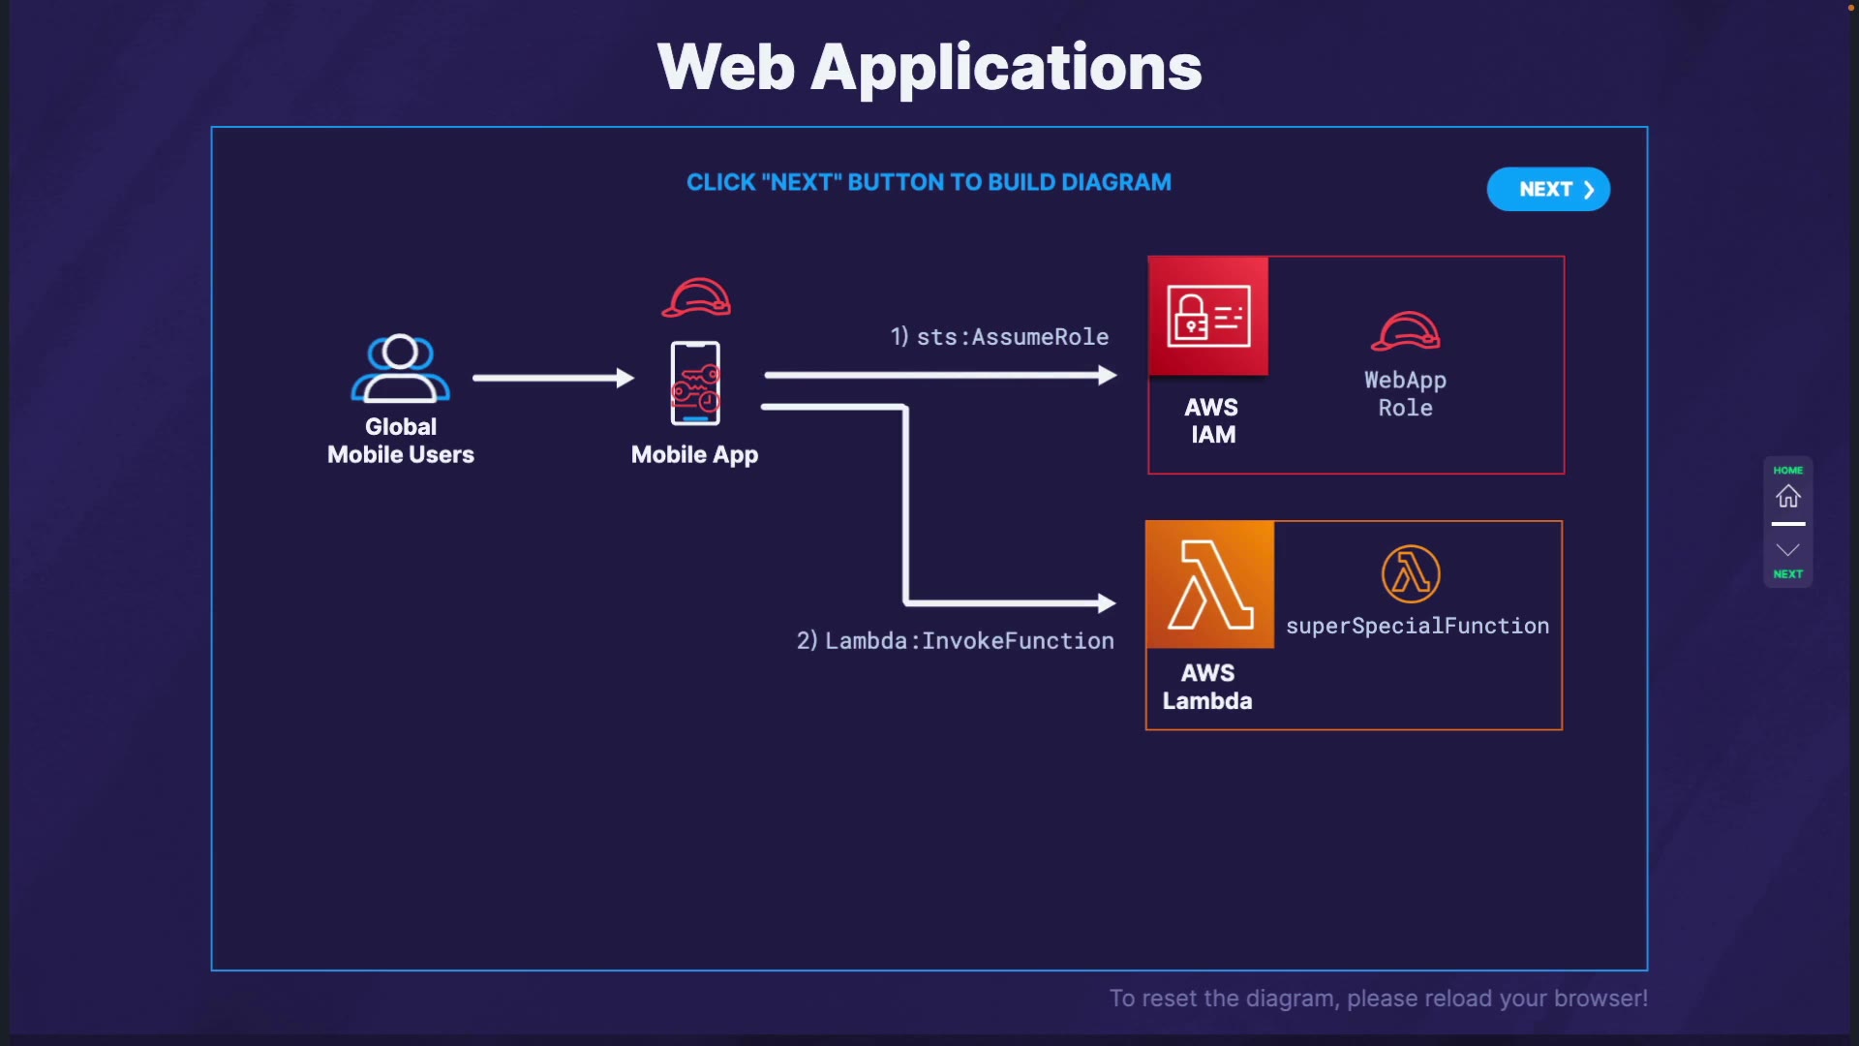Click the orange AWS Lambda service icon

pos(1209,585)
